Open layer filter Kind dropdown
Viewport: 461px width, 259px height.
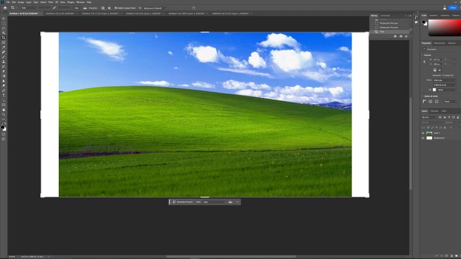[429, 117]
